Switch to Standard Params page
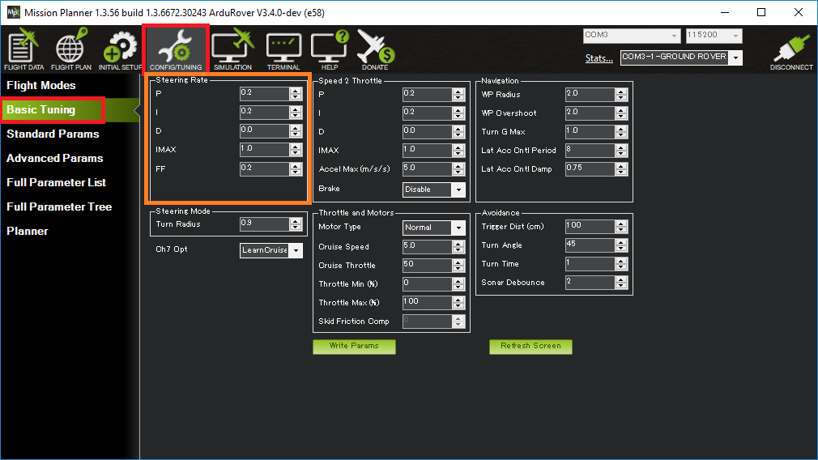 tap(53, 134)
